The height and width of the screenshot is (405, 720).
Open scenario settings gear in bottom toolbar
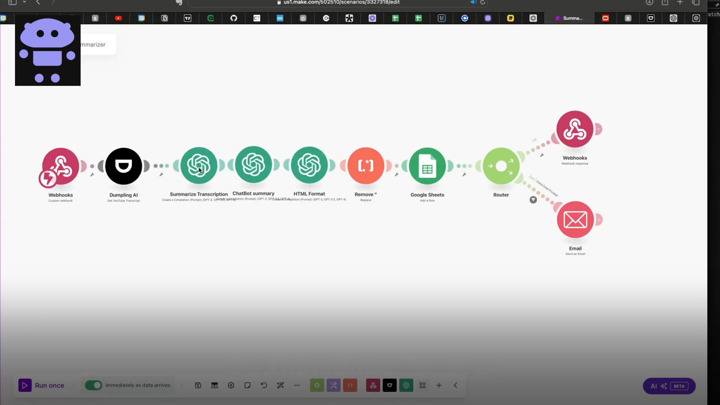[x=231, y=385]
